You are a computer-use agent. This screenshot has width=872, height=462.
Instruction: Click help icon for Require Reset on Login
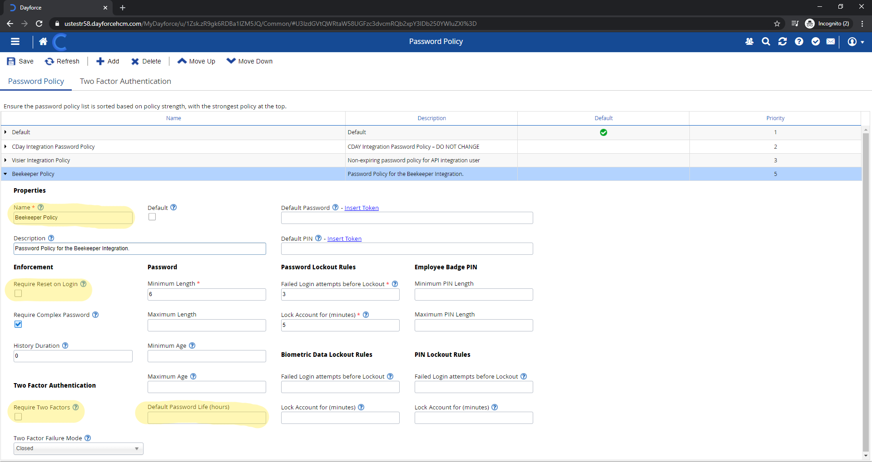84,284
